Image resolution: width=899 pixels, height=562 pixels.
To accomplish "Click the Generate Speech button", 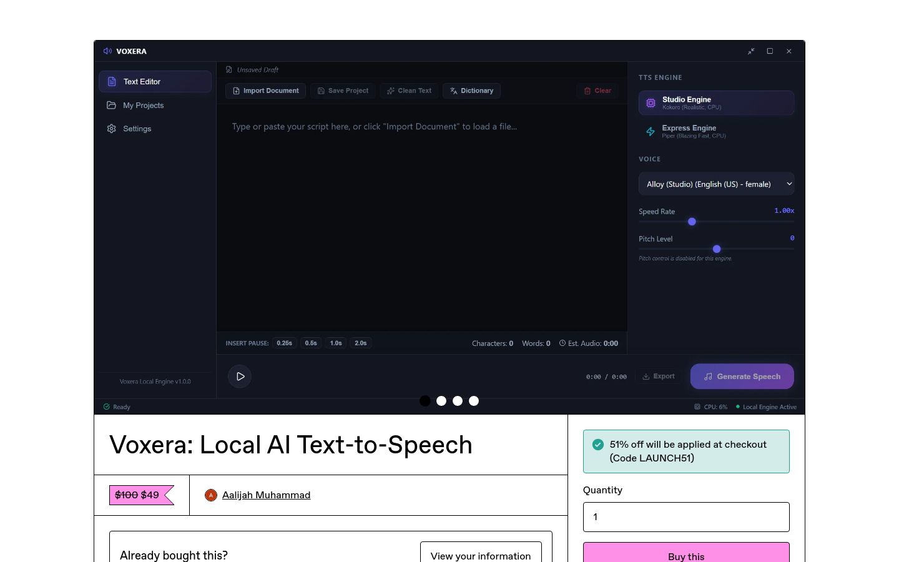I will (x=742, y=377).
